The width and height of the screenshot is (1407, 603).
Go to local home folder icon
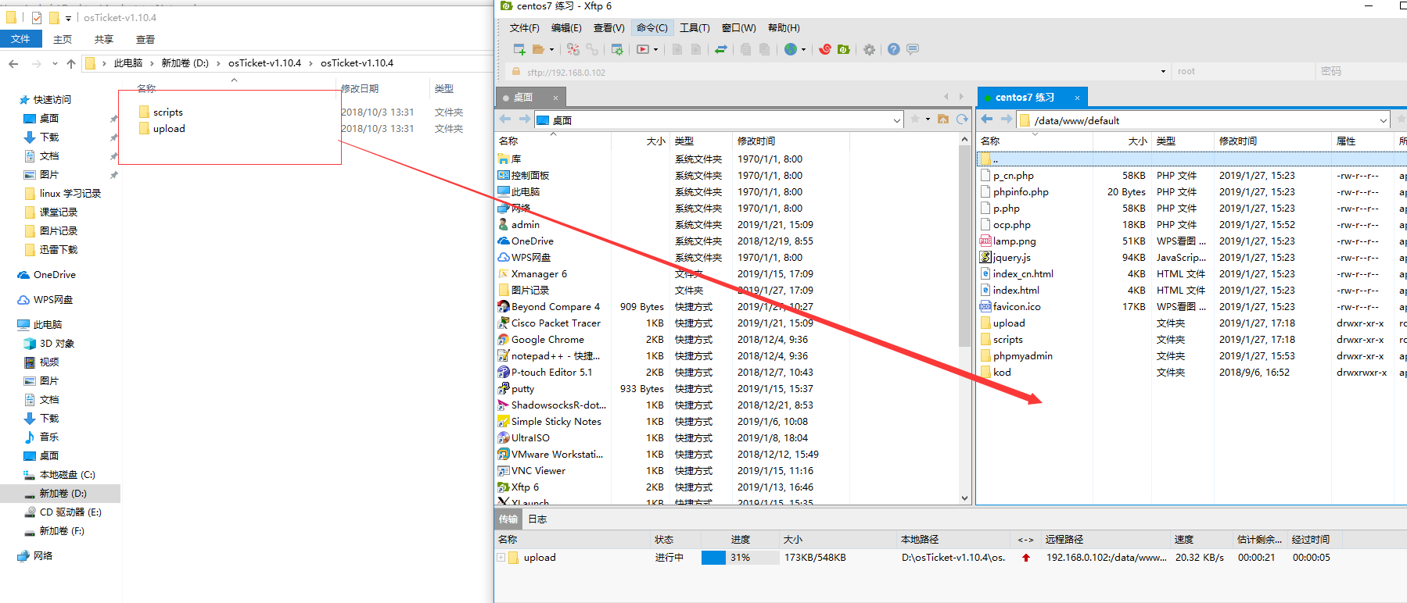click(943, 120)
